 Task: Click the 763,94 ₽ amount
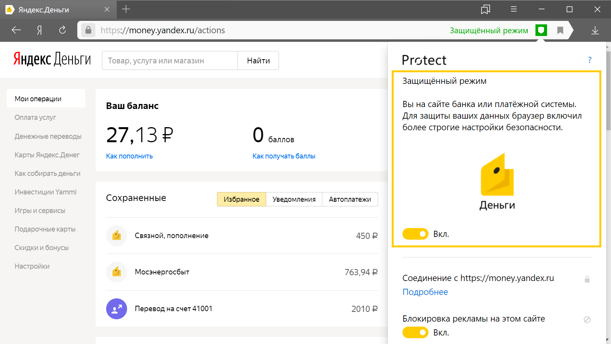361,272
